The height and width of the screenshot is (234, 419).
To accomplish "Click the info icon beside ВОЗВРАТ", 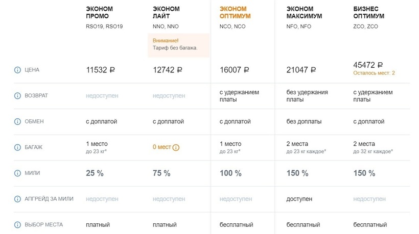I will pos(17,96).
